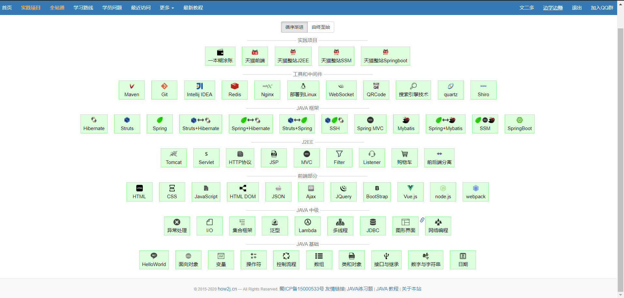Click 退出 to log out
The image size is (624, 298).
pyautogui.click(x=577, y=7)
